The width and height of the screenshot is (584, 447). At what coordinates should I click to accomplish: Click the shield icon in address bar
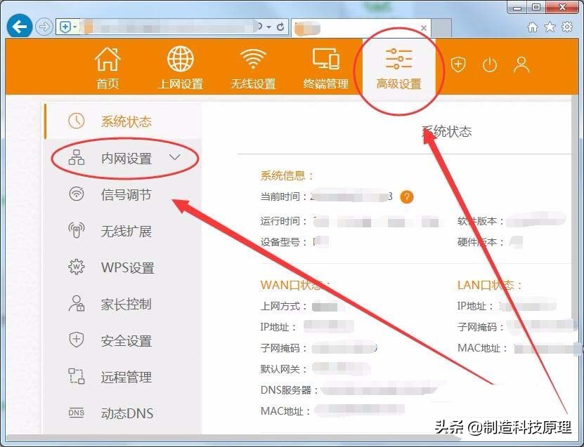click(x=65, y=27)
